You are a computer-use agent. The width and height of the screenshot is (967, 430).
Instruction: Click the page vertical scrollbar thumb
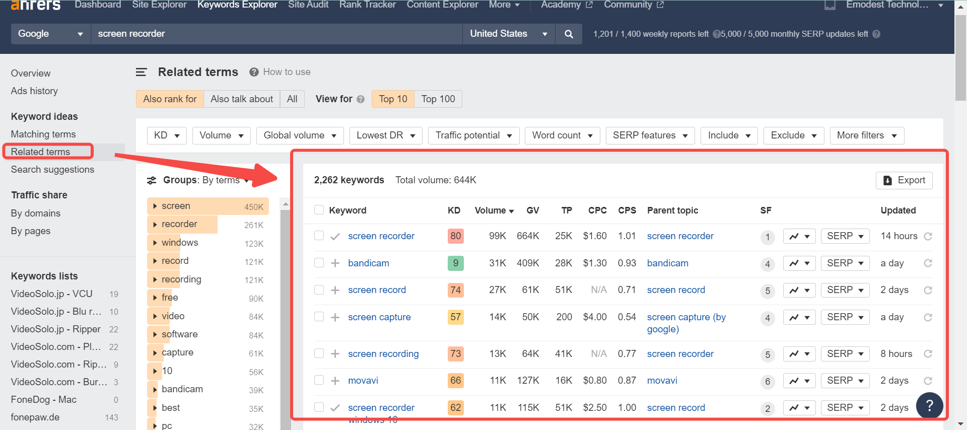click(x=960, y=57)
